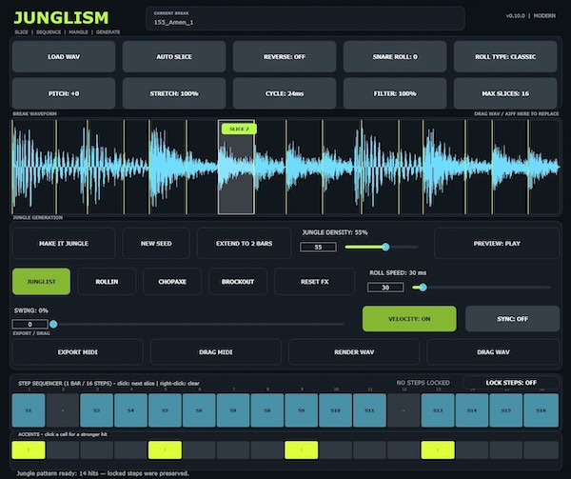Screen dimensions: 571x479
Task: Click the empty sequencer step 2
Action: (63, 410)
